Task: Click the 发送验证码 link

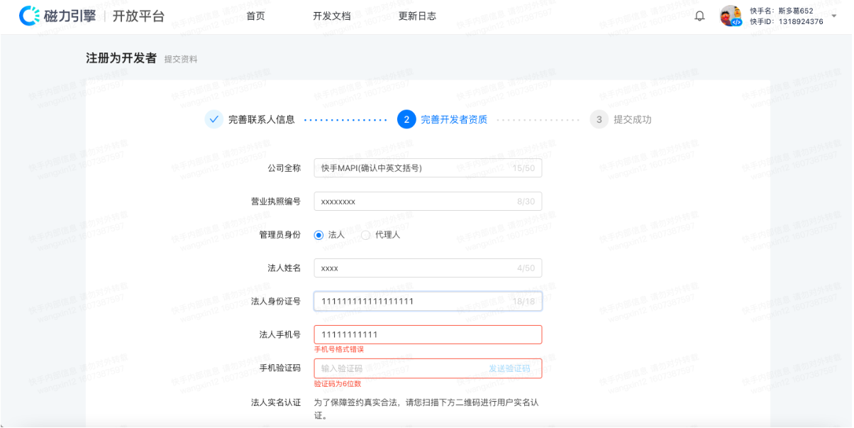Action: pyautogui.click(x=510, y=368)
